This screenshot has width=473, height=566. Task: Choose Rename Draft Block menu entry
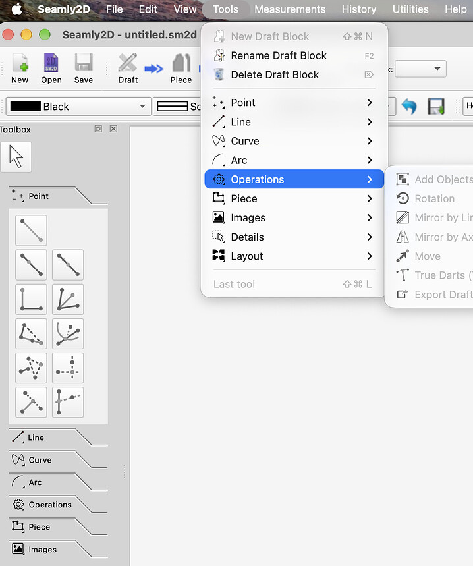pyautogui.click(x=294, y=55)
